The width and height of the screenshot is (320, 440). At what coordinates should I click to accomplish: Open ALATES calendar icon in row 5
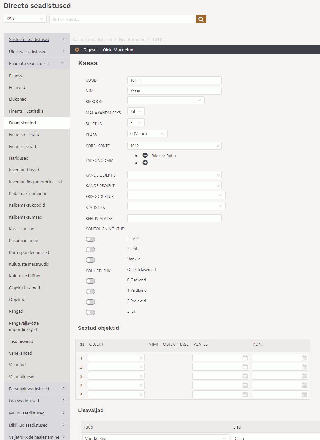point(245,394)
